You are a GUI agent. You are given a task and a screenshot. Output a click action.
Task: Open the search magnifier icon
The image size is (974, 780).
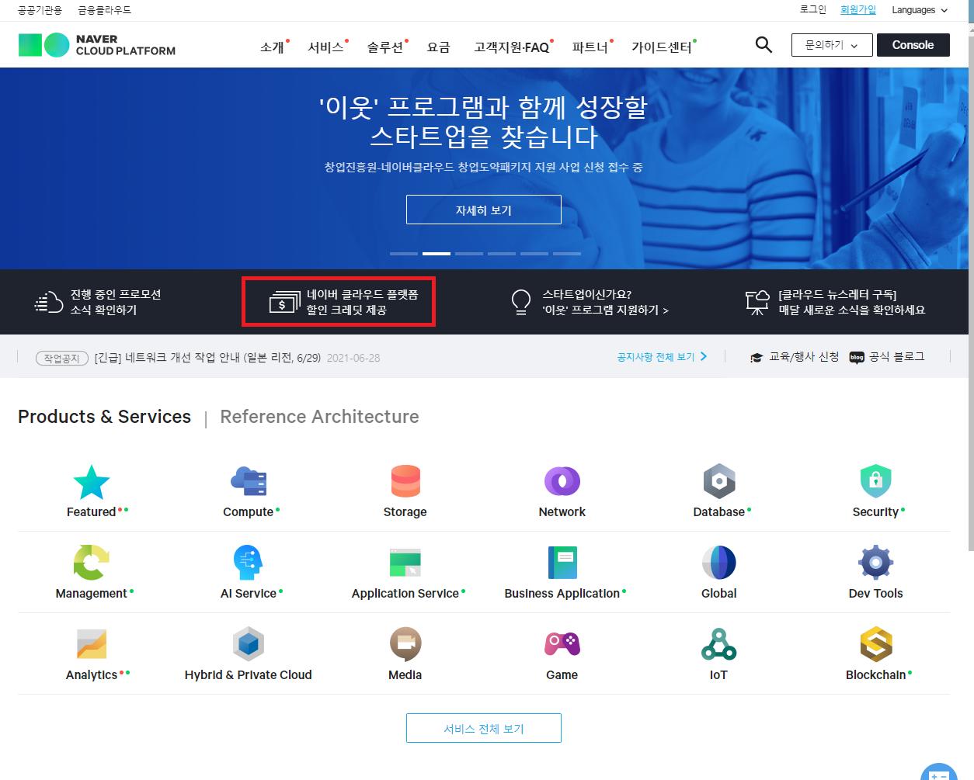[x=764, y=45]
